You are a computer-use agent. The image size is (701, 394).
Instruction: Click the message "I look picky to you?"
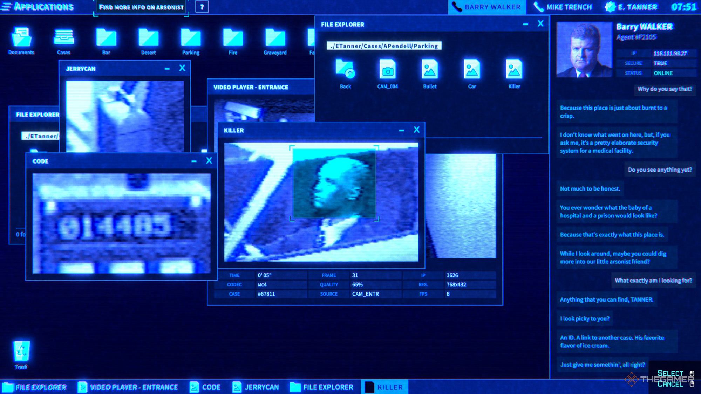coord(585,319)
